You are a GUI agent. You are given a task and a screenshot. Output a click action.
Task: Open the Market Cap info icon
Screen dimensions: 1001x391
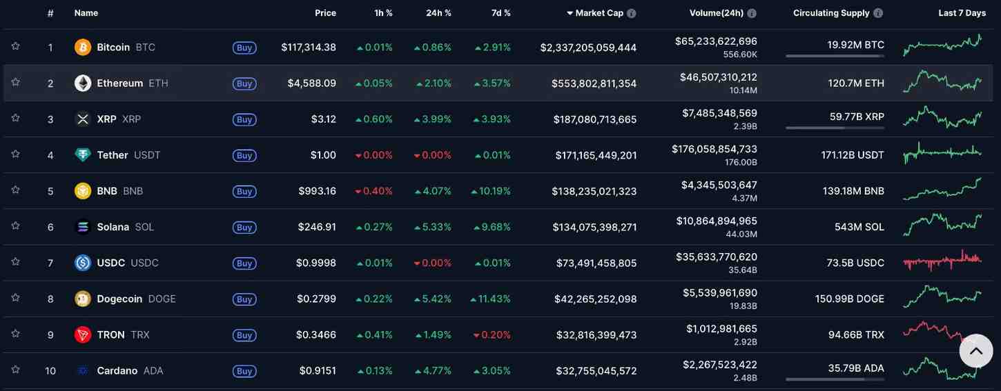pyautogui.click(x=632, y=13)
